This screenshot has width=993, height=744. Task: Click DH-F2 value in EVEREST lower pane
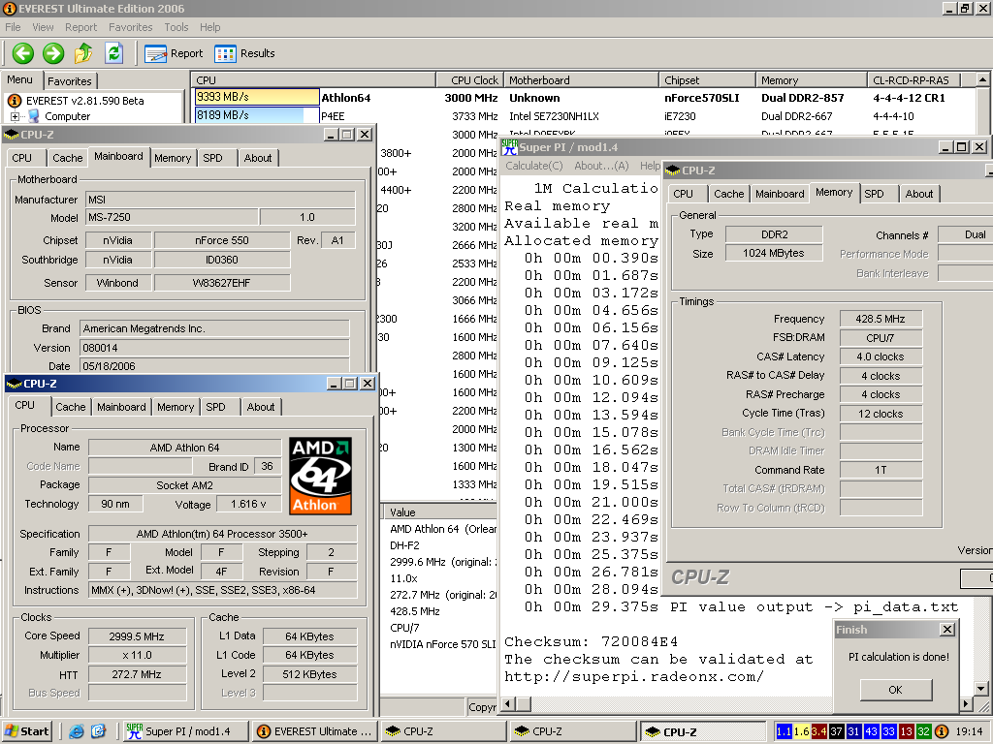(404, 545)
